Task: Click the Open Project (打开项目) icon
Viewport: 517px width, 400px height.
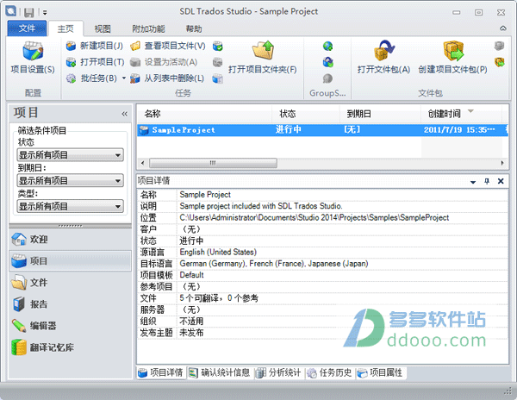Action: click(71, 62)
